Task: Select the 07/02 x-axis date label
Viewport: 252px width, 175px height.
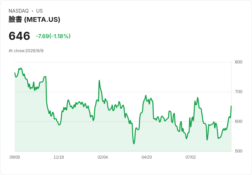Action: [x=191, y=157]
